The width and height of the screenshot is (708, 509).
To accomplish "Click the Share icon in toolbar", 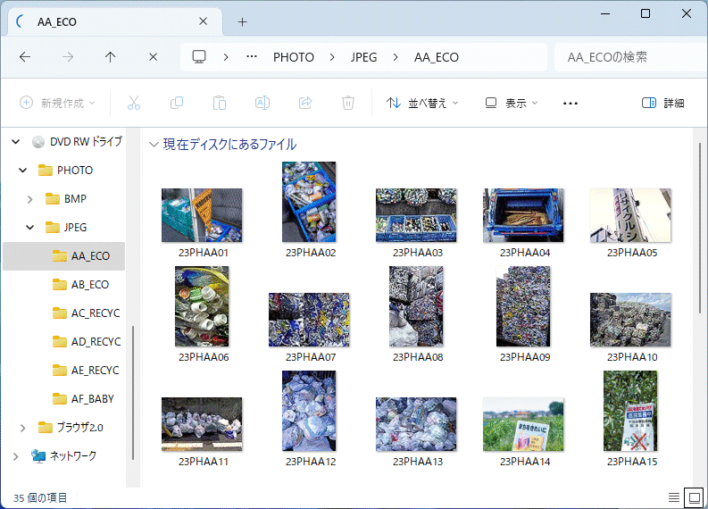I will (x=305, y=103).
